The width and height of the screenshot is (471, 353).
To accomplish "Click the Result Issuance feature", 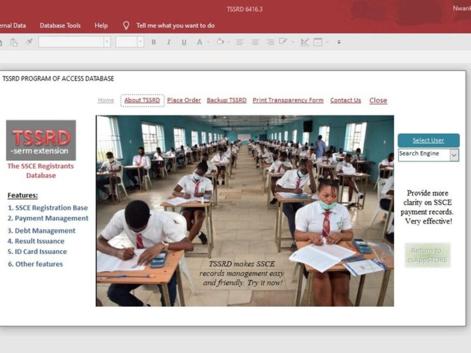I will pos(36,241).
